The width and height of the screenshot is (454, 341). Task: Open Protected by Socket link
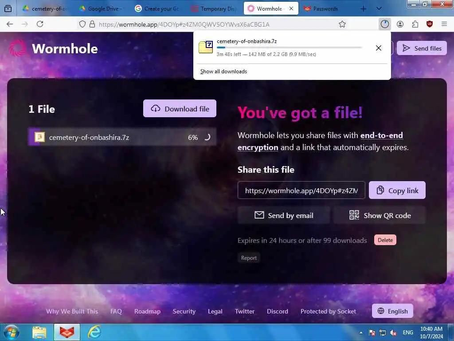(x=329, y=311)
